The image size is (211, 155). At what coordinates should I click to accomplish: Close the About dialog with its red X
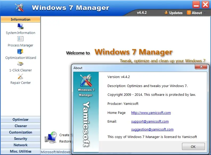tap(201, 67)
